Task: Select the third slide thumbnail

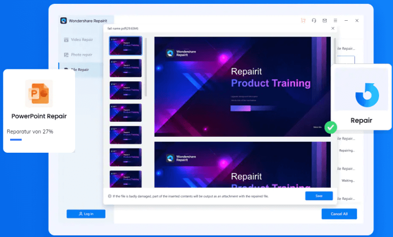Action: click(126, 91)
